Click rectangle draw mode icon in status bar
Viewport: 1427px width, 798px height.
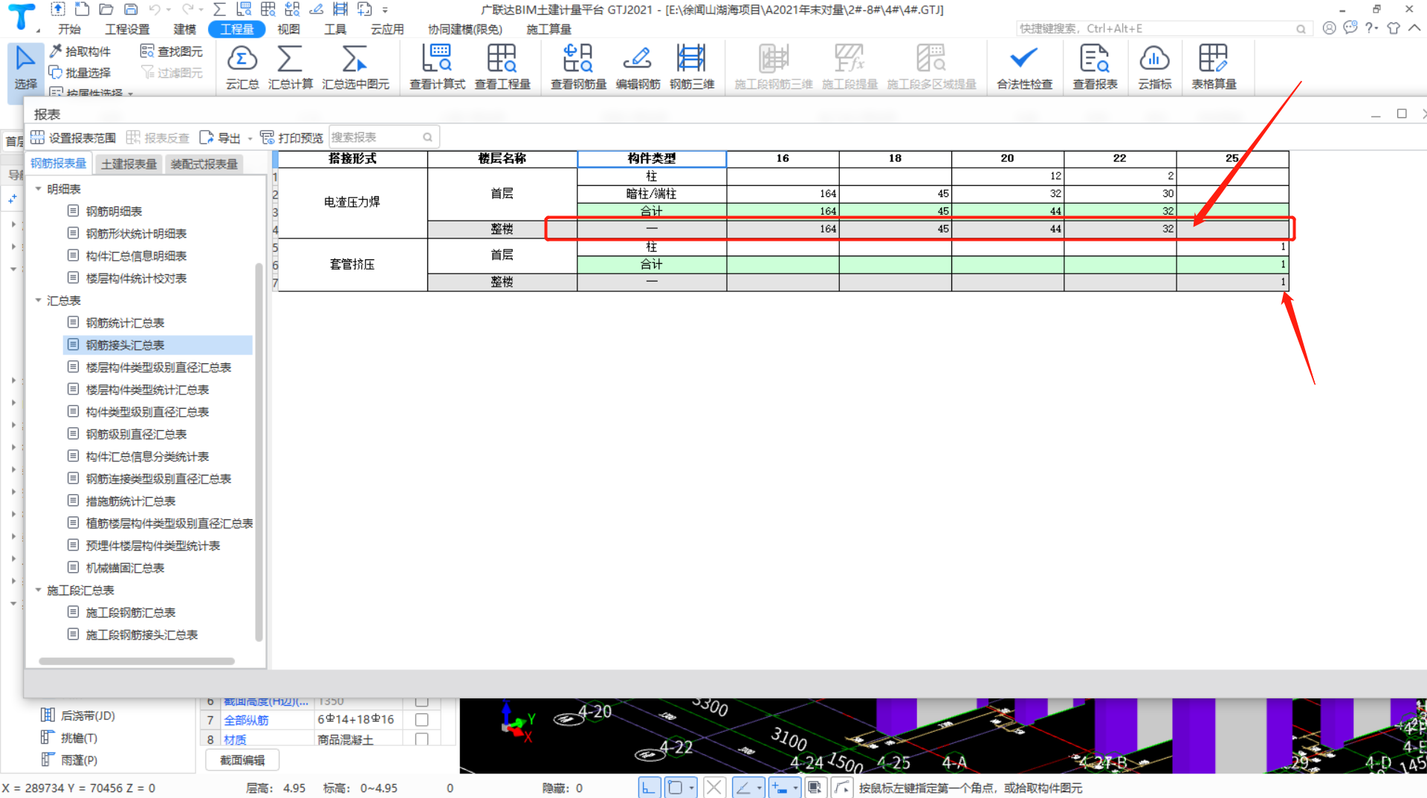[x=675, y=788]
